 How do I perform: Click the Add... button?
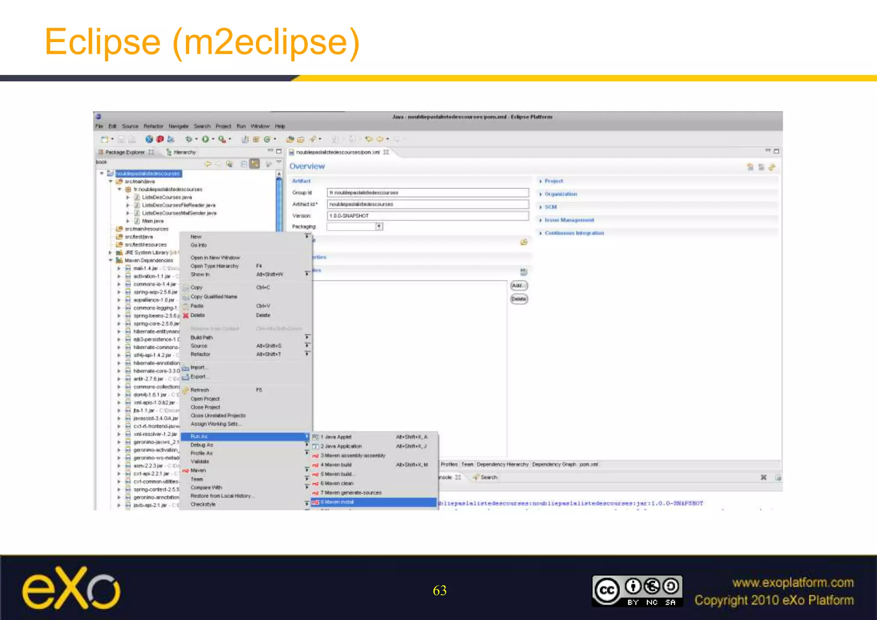point(519,286)
